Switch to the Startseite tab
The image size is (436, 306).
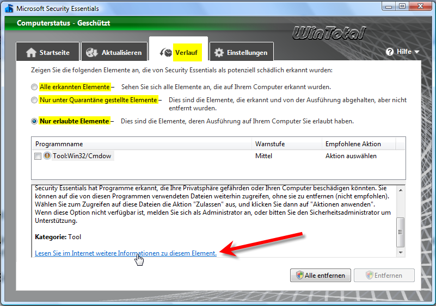48,52
